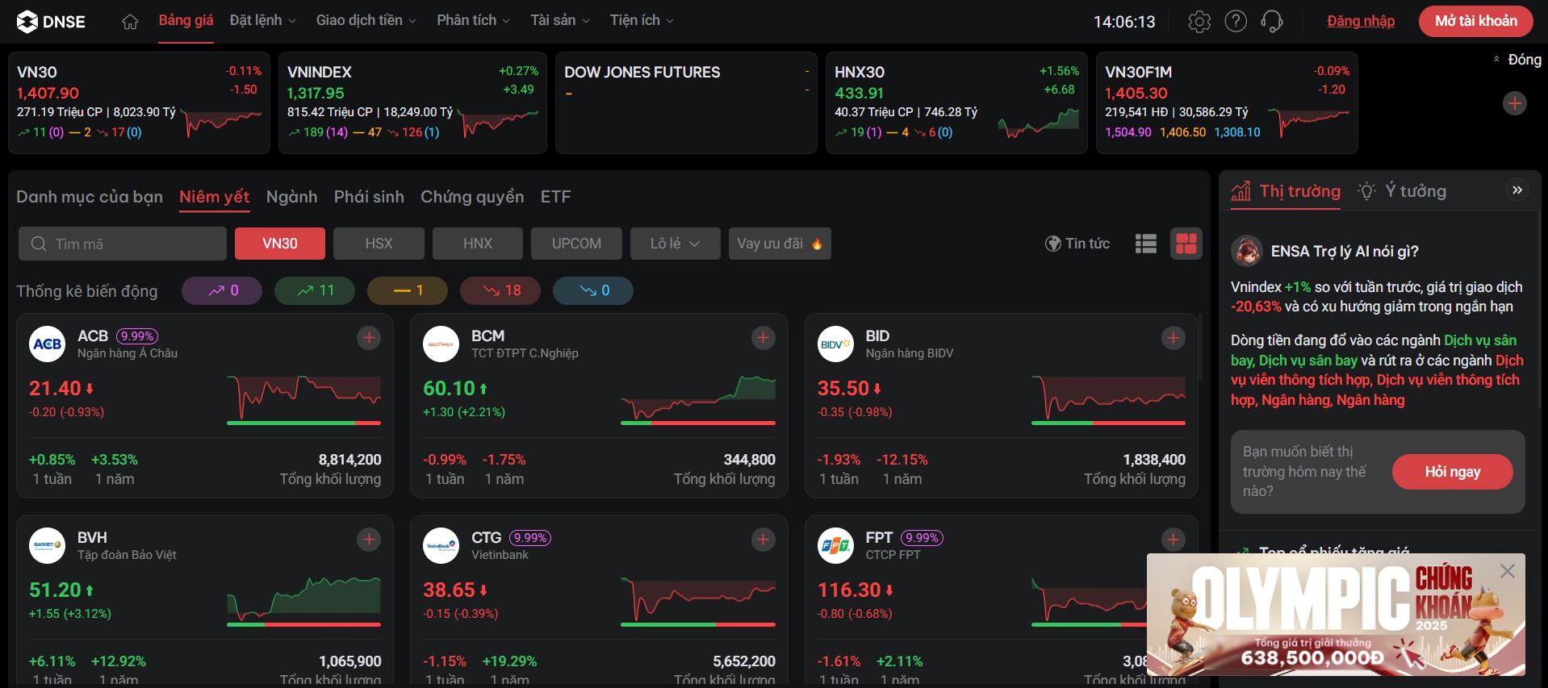
Task: Select the HSX exchange filter
Action: click(379, 244)
